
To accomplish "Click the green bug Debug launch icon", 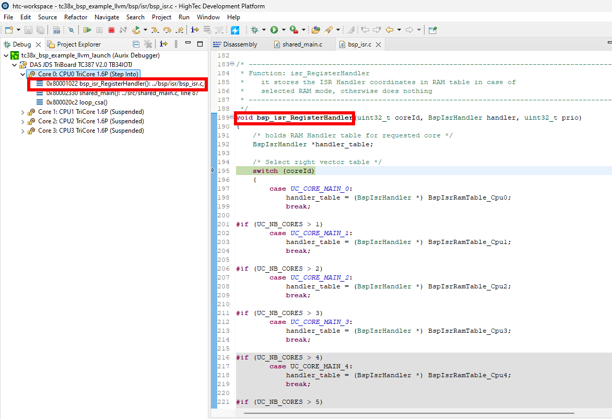I will point(255,30).
